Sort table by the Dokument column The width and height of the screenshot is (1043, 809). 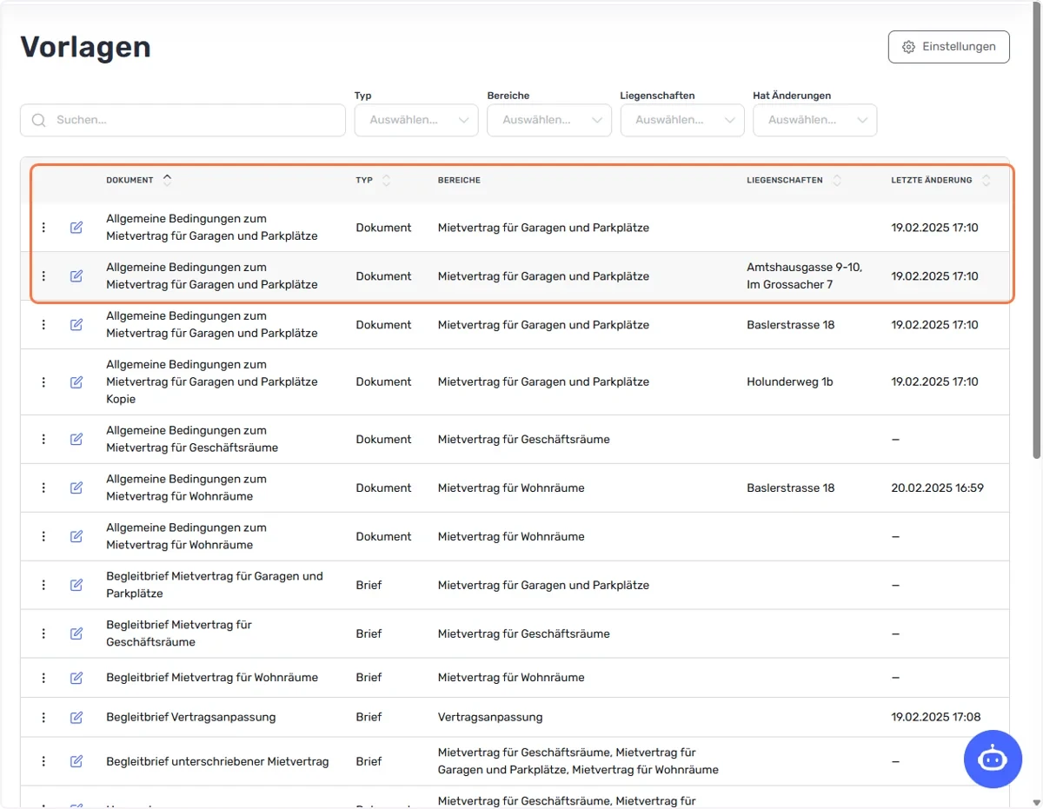[x=139, y=180]
